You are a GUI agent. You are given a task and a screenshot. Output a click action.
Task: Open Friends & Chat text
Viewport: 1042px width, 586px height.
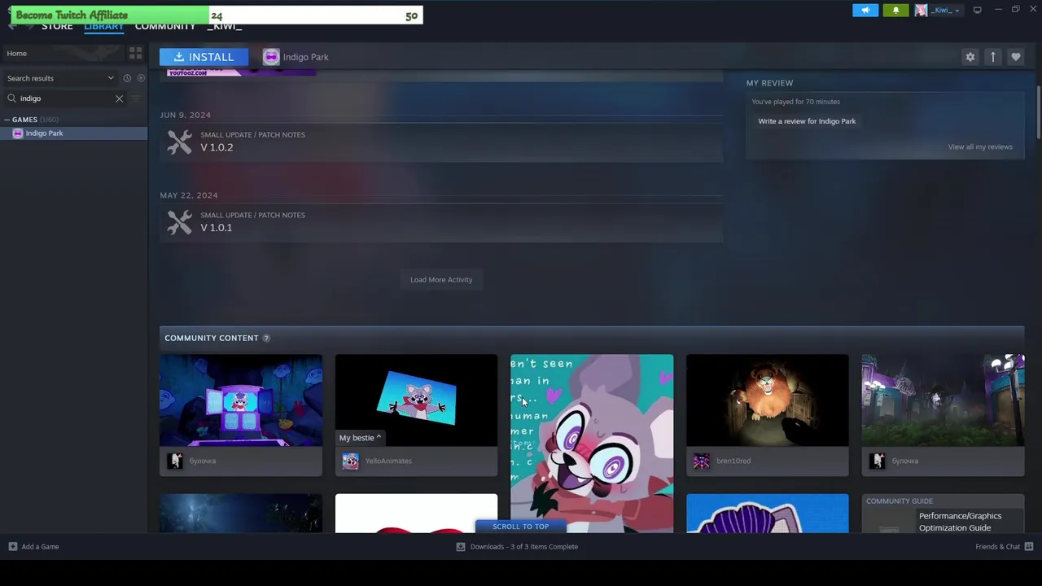point(997,546)
